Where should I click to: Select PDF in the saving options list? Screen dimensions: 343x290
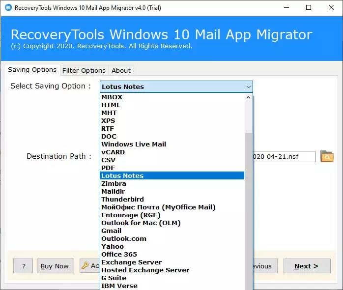(108, 168)
